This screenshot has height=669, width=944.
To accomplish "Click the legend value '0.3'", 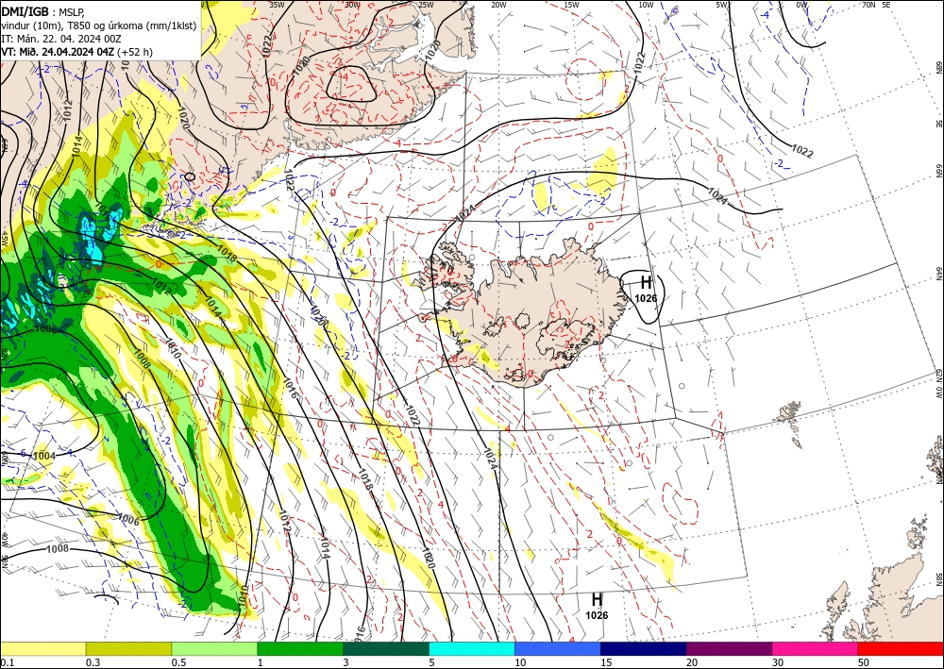I will tap(93, 662).
